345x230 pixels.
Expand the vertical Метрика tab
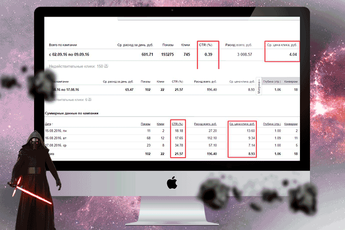click(259, 86)
